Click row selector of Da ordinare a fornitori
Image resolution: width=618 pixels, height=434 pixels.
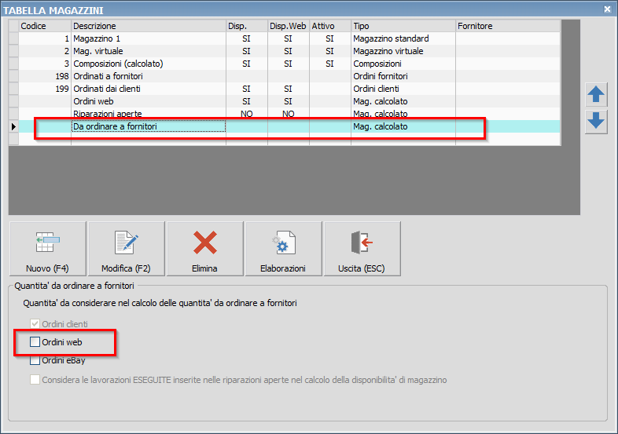point(14,126)
